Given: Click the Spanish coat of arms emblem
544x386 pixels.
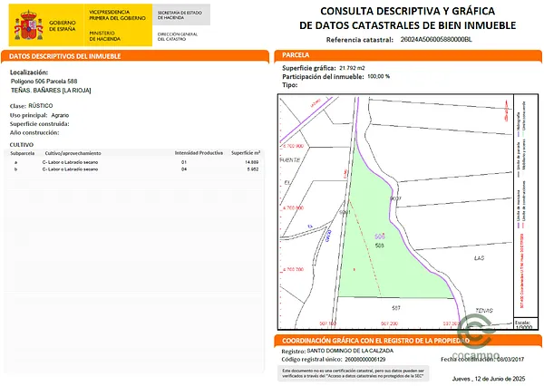Looking at the screenshot, I should [x=24, y=23].
